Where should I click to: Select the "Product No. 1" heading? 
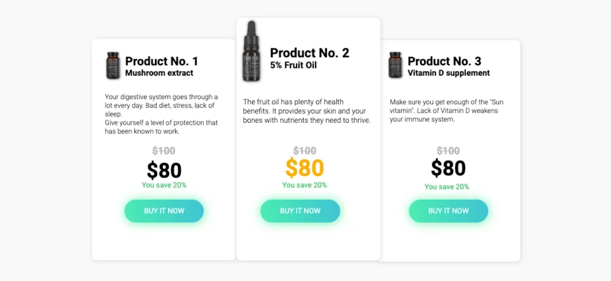(162, 61)
